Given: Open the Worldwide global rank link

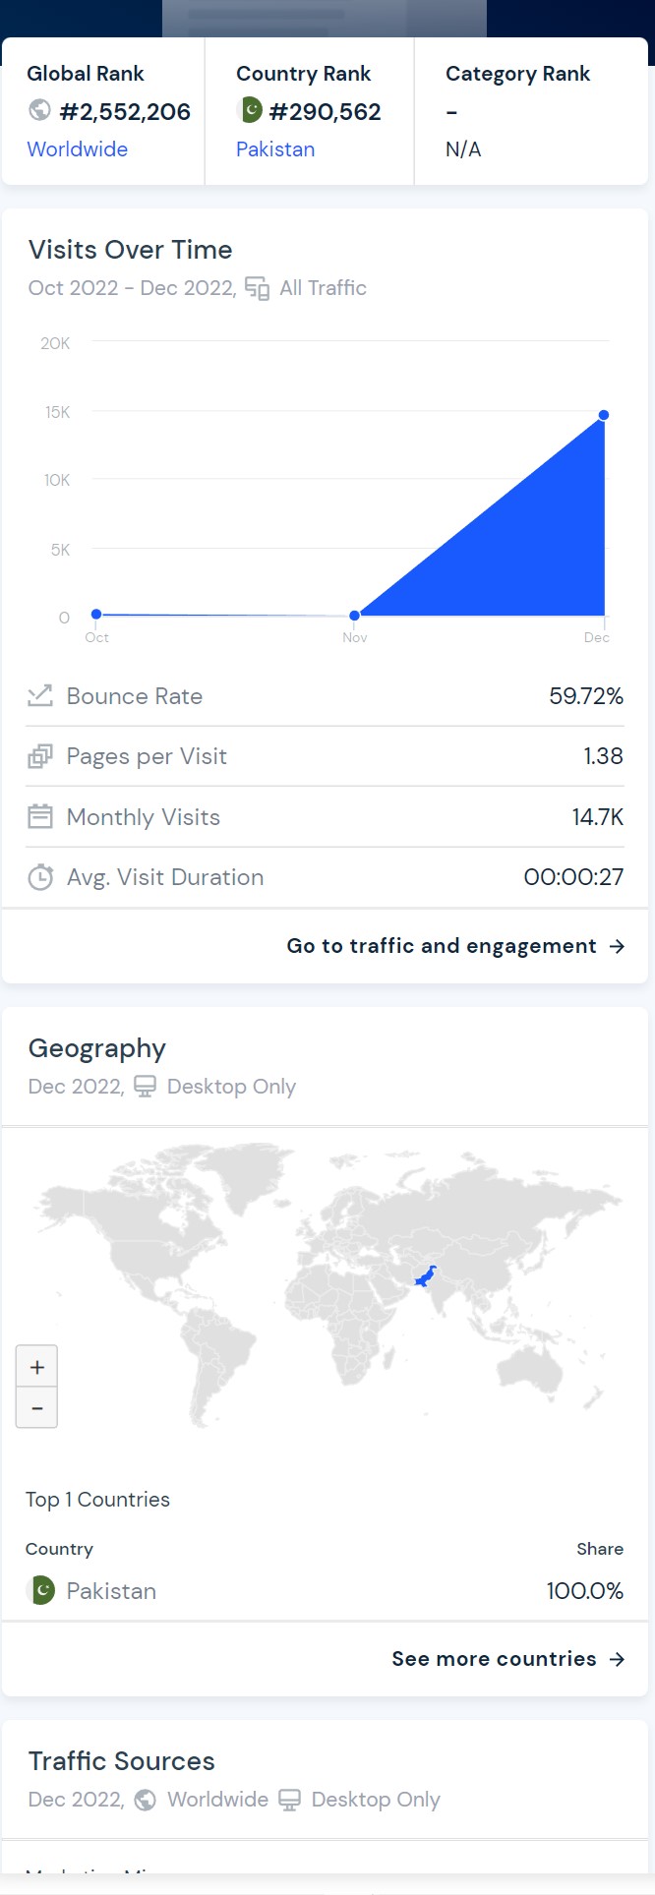Looking at the screenshot, I should click(x=77, y=149).
